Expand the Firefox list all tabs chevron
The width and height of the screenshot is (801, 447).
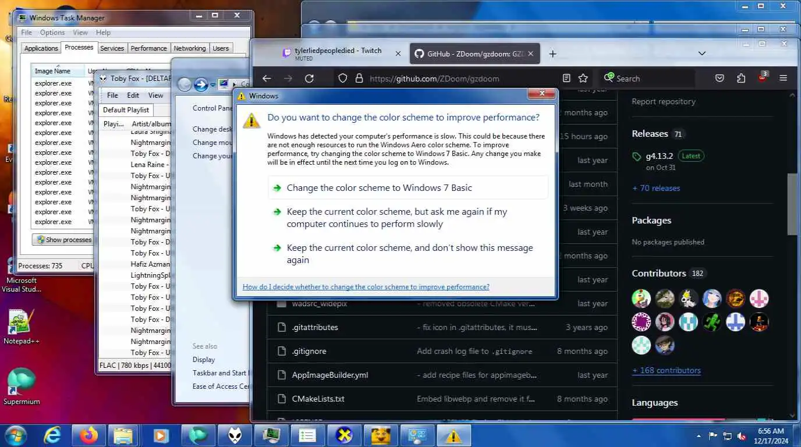point(702,54)
